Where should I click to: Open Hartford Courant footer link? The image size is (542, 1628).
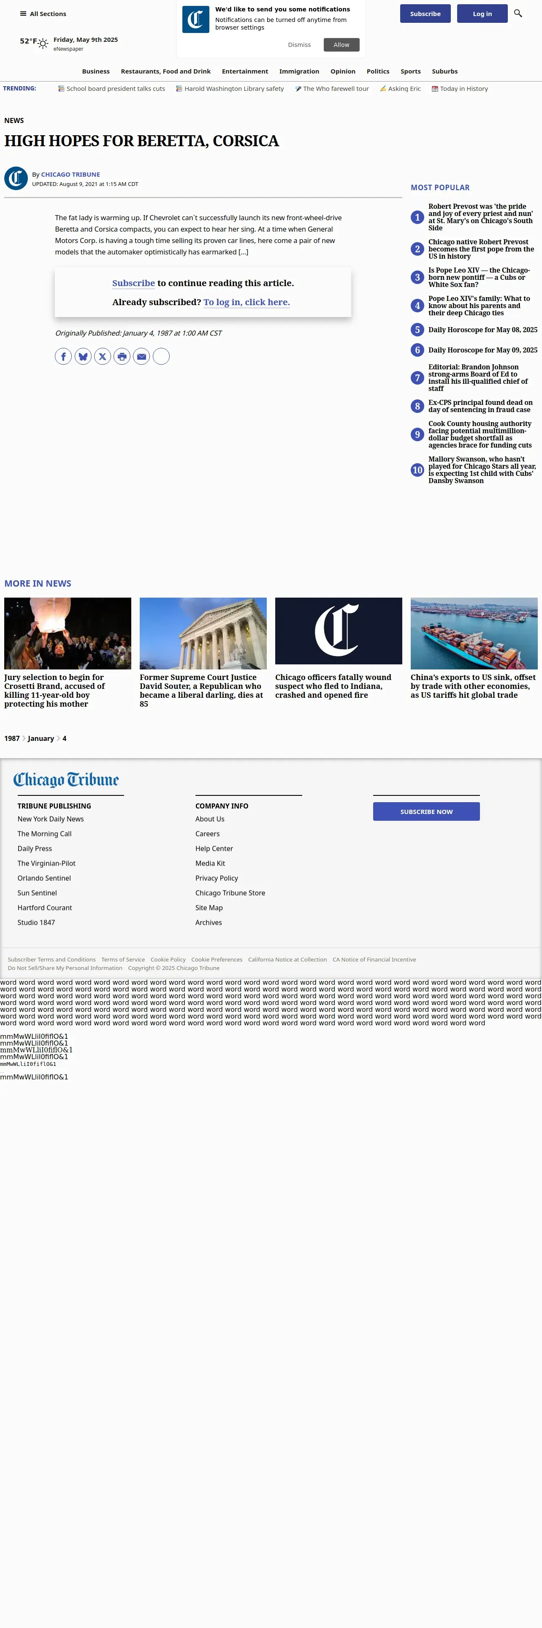tap(45, 907)
